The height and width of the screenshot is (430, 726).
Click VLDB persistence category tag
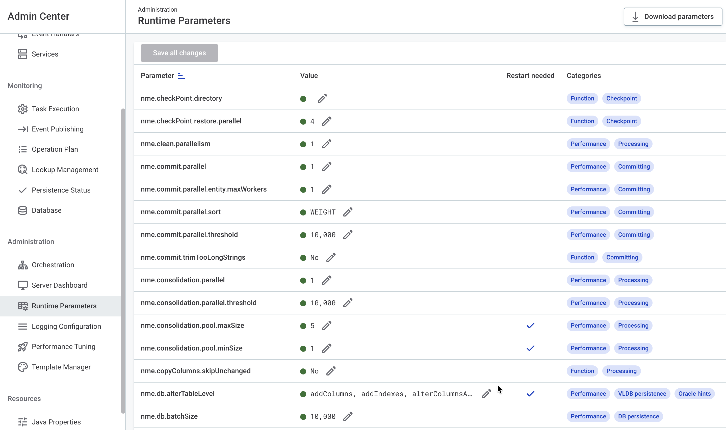[642, 394]
